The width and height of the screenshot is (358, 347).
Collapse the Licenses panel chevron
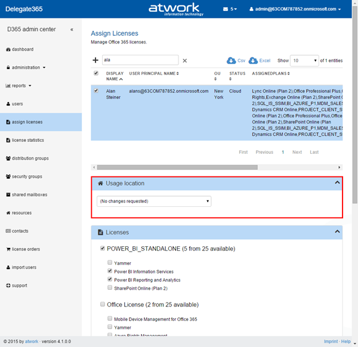click(337, 231)
